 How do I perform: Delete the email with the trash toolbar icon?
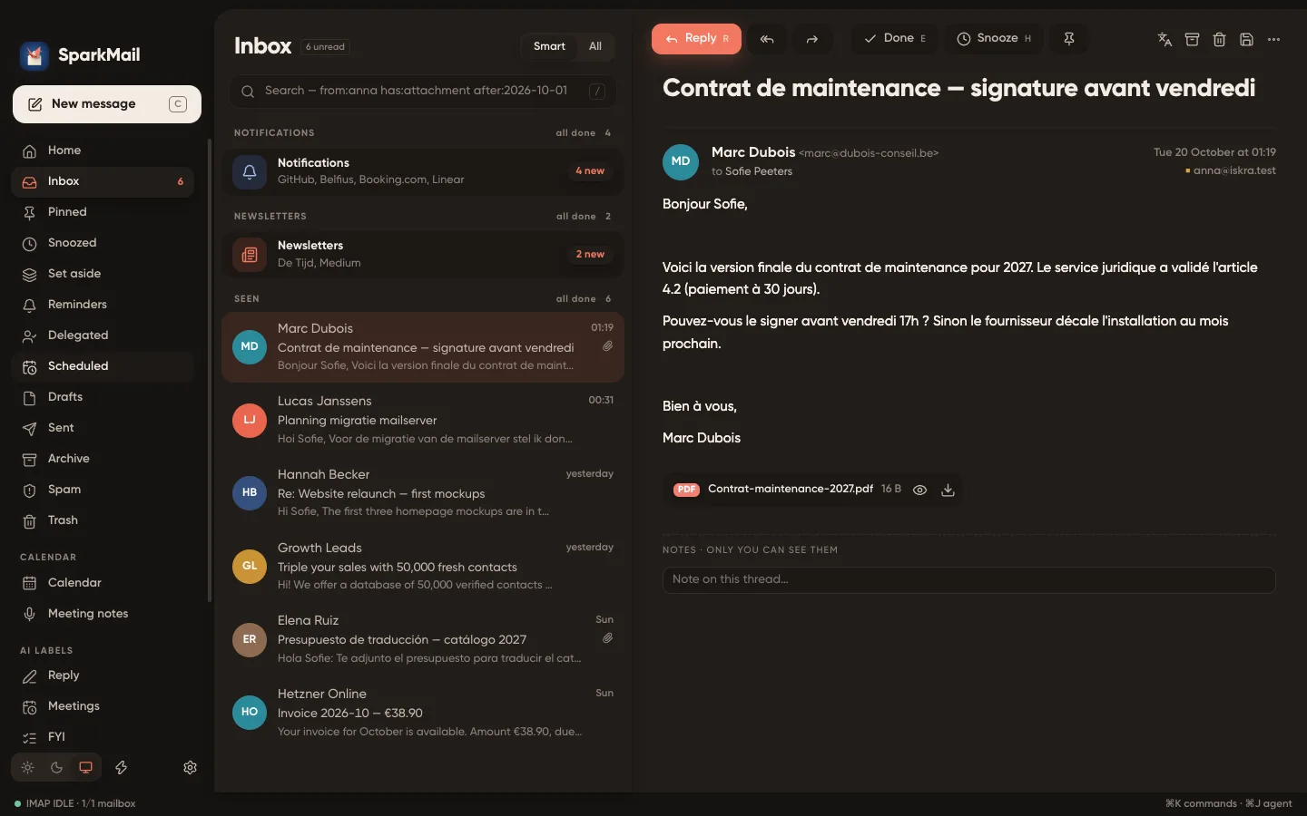pos(1219,39)
